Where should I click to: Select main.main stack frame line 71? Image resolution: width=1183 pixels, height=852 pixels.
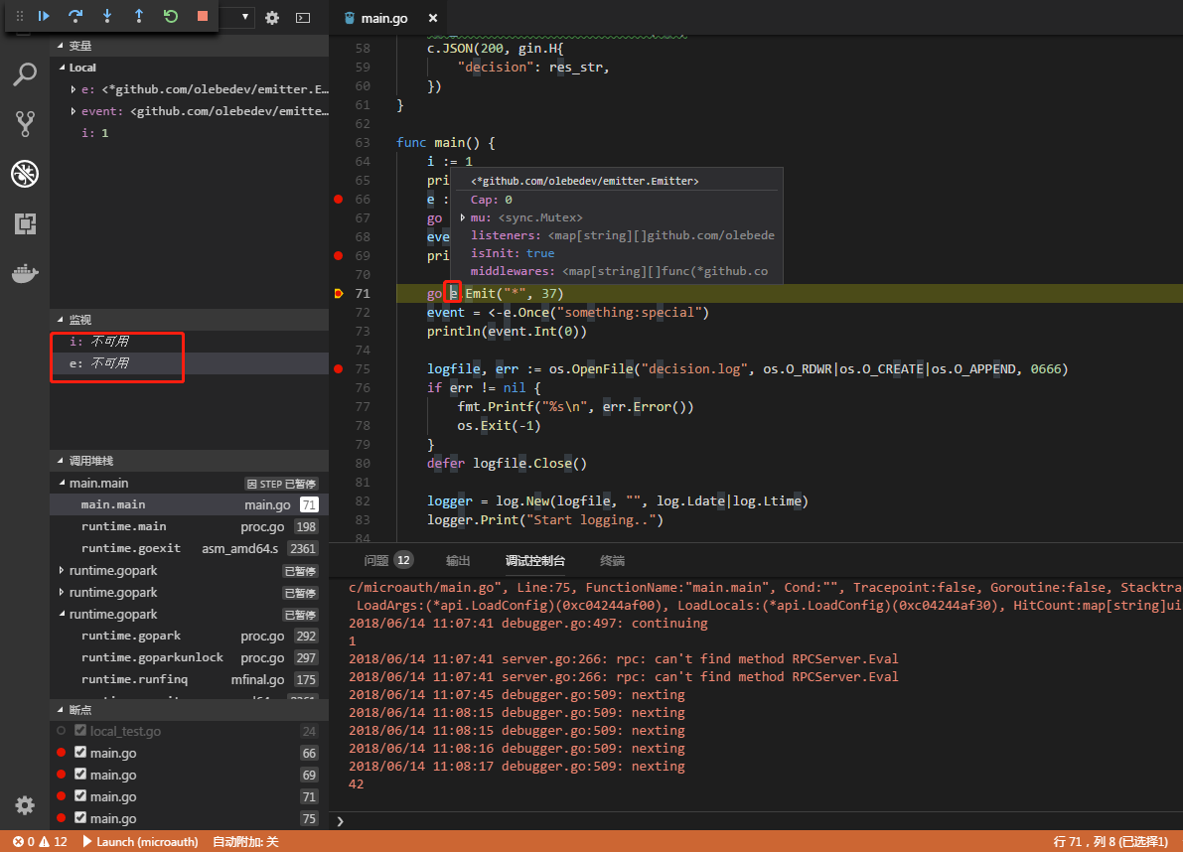[x=190, y=504]
